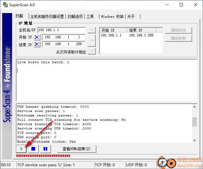Open the 关于 tab
Screen dimensions: 203x169
[x=133, y=16]
